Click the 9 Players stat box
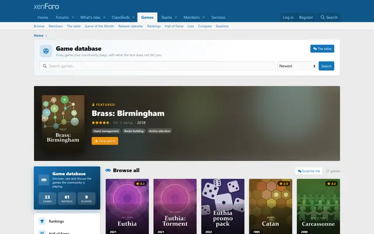Image resolution: width=374 pixels, height=234 pixels. 86,198
